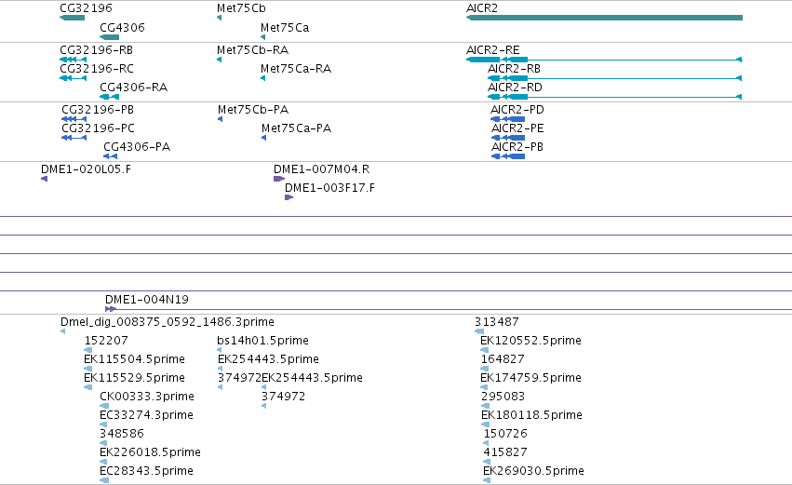
Task: Click the AICR2-RE transcript label
Action: pyautogui.click(x=493, y=50)
